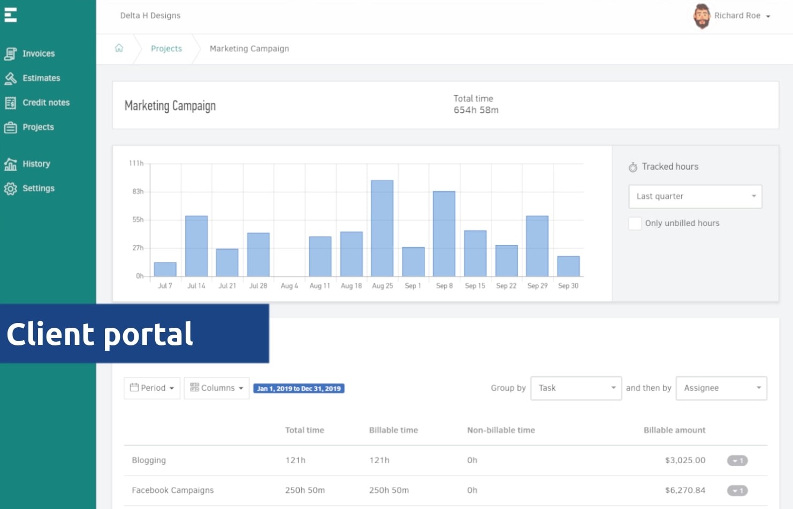Click the Projects briefcase icon
Viewport: 793px width, 509px height.
pyautogui.click(x=10, y=127)
